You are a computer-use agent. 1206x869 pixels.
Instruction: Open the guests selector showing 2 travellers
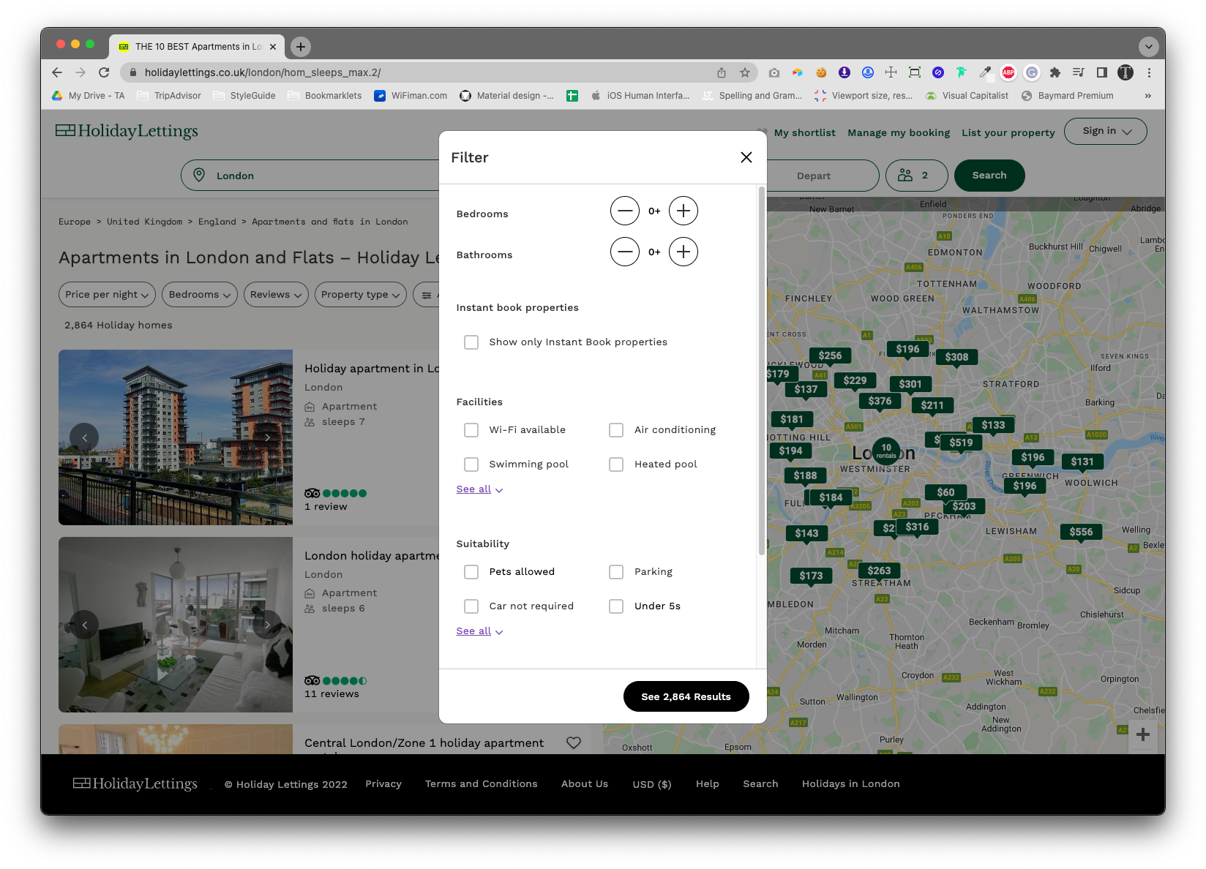pos(916,175)
